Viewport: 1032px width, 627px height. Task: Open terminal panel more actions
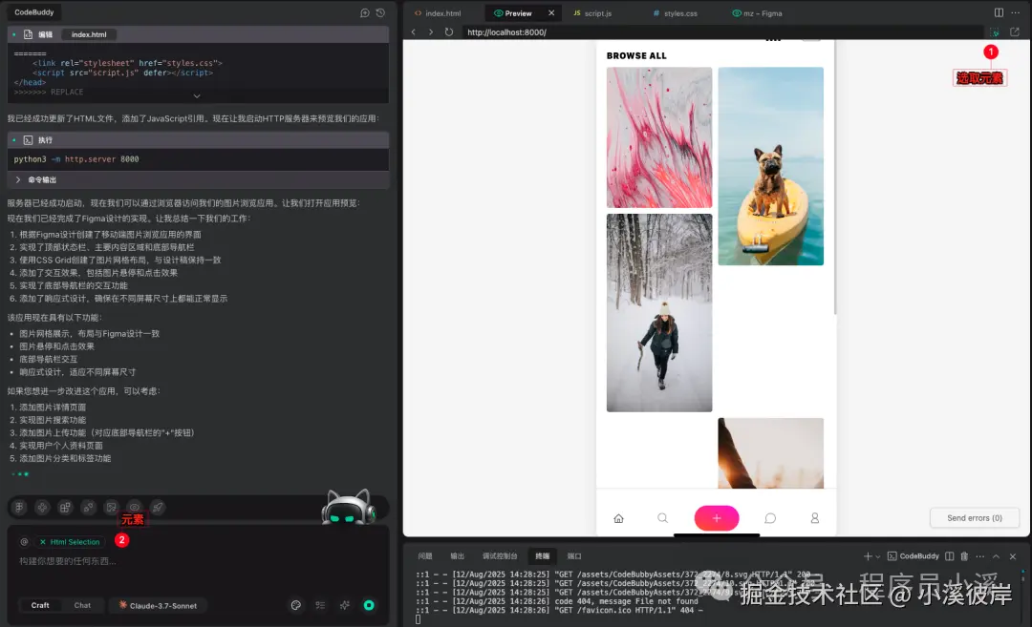[x=980, y=556]
